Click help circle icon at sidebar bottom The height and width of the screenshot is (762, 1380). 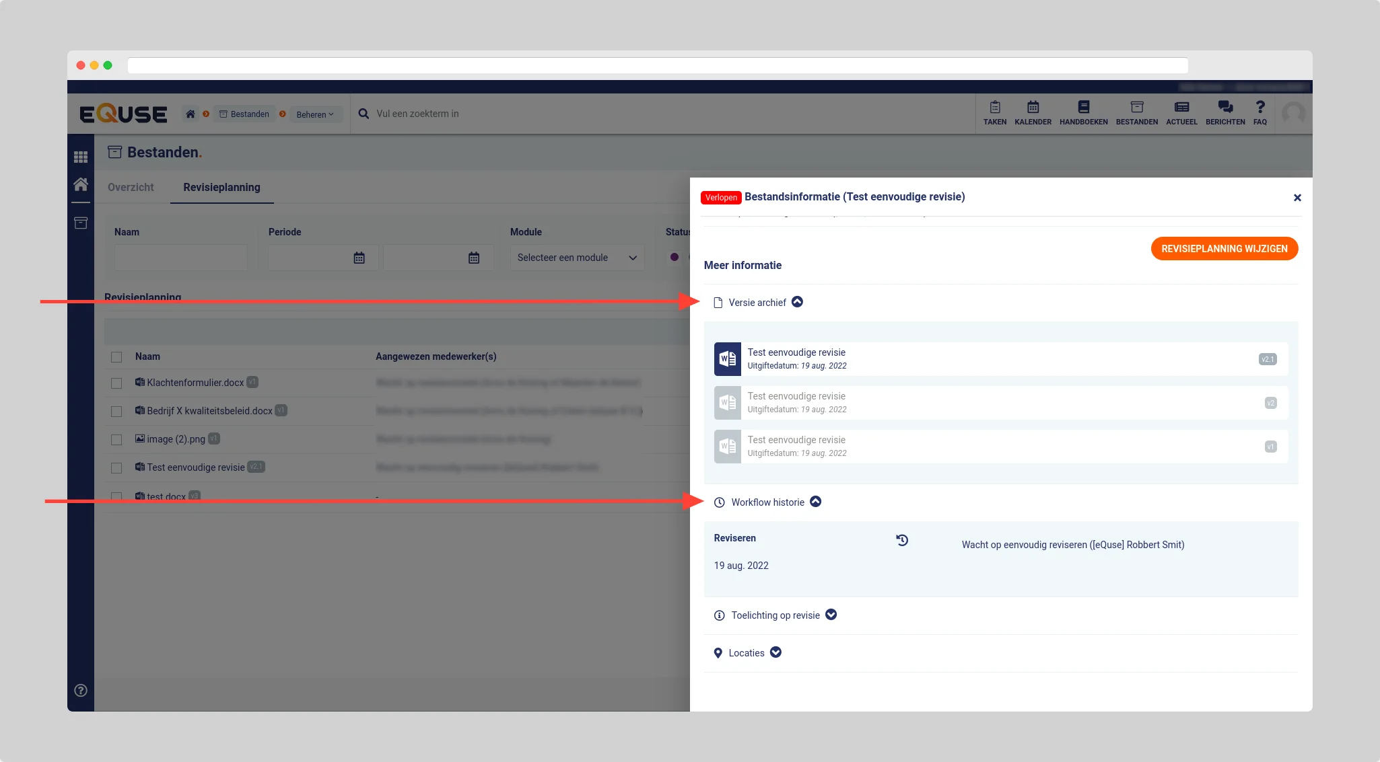point(81,690)
